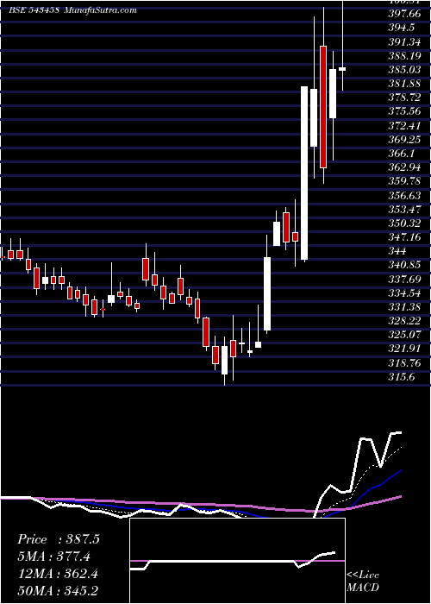Viewport: 431px width, 604px height.
Task: Select the 325.07 price axis label
Action: pos(406,335)
